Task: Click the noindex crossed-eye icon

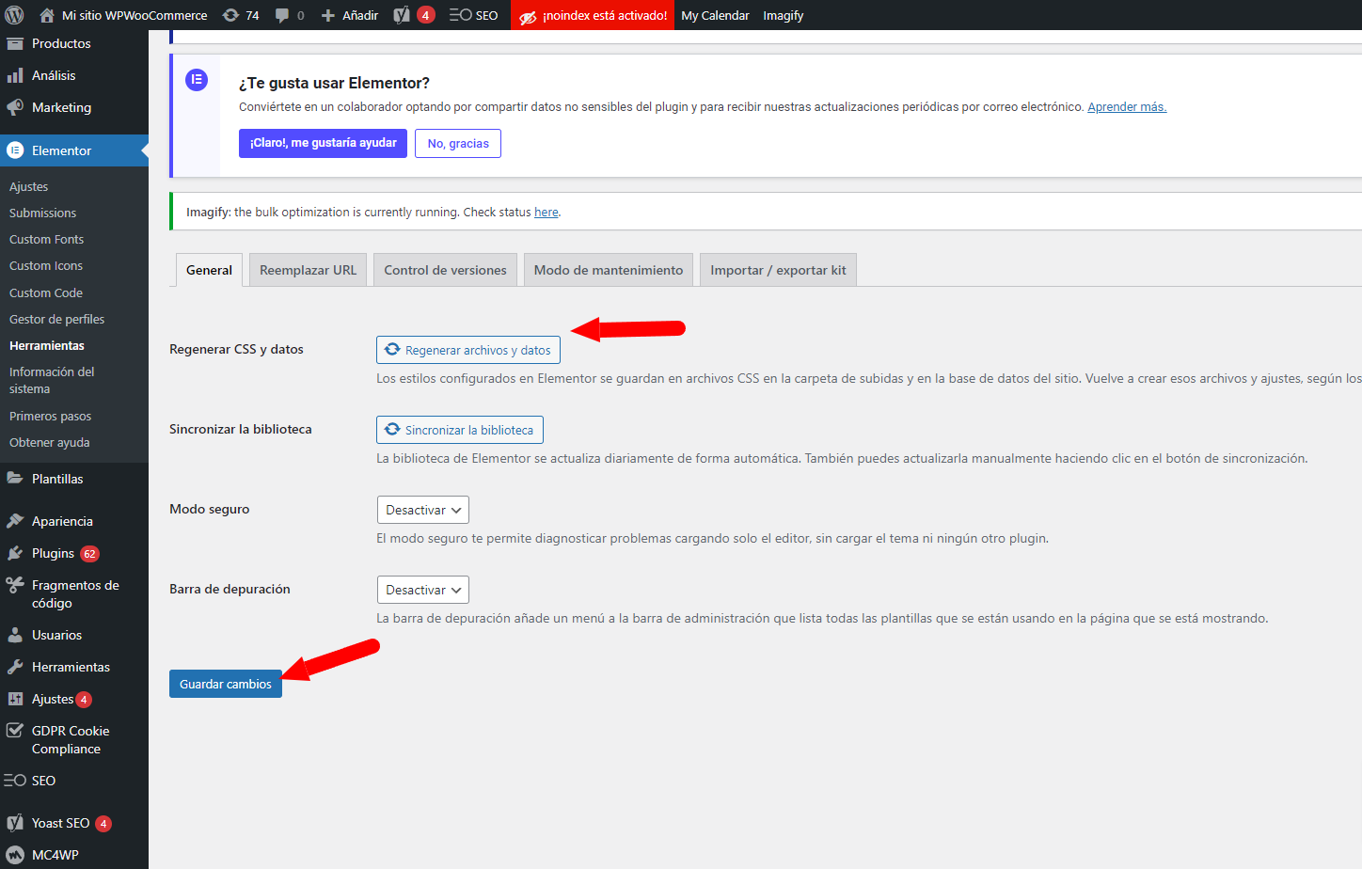Action: pos(529,16)
